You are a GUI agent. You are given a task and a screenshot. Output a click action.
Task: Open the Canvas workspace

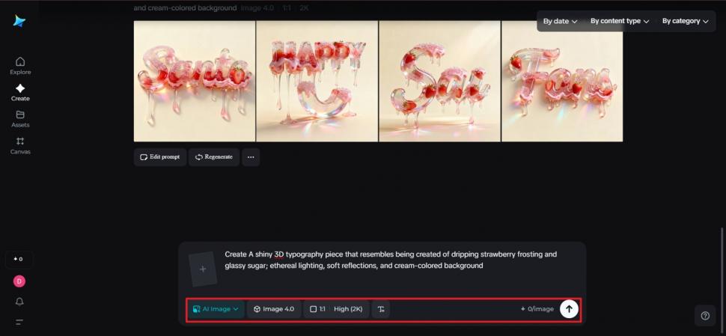pyautogui.click(x=20, y=145)
